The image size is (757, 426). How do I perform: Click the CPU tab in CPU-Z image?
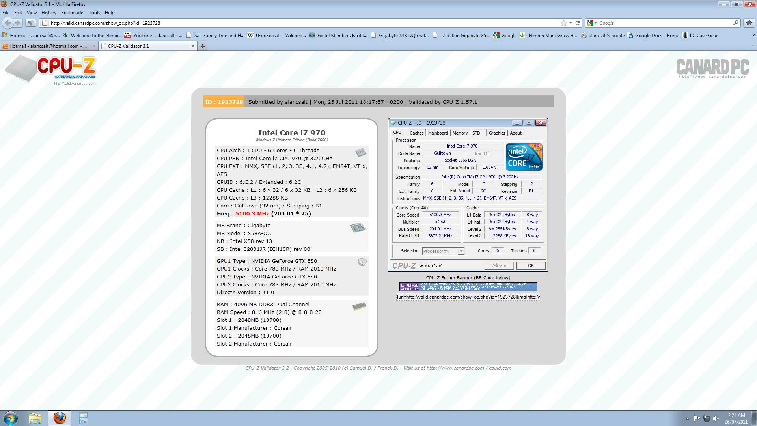[397, 133]
